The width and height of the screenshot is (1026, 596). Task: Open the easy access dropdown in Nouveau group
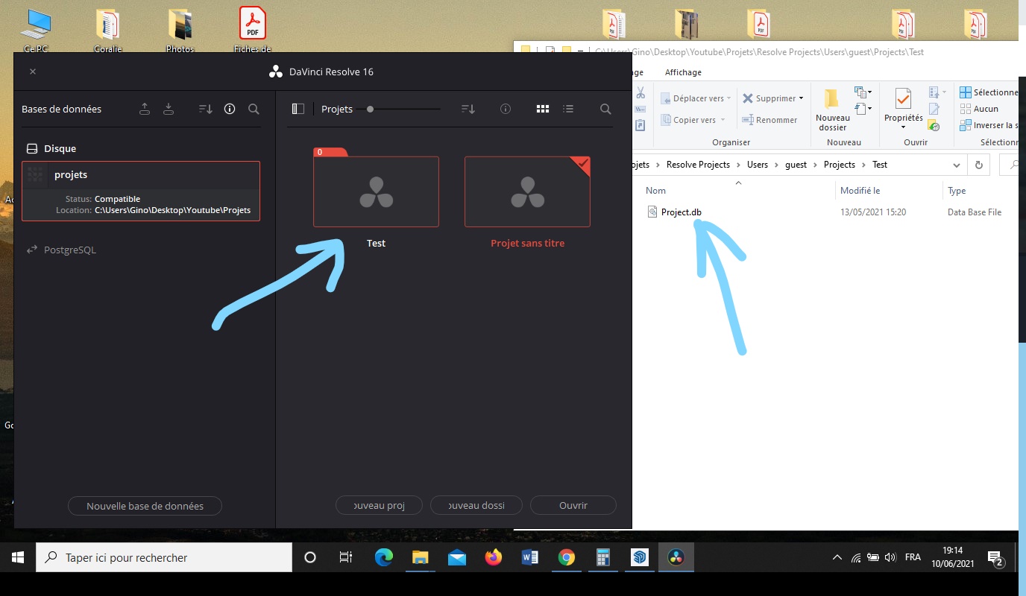tap(863, 110)
